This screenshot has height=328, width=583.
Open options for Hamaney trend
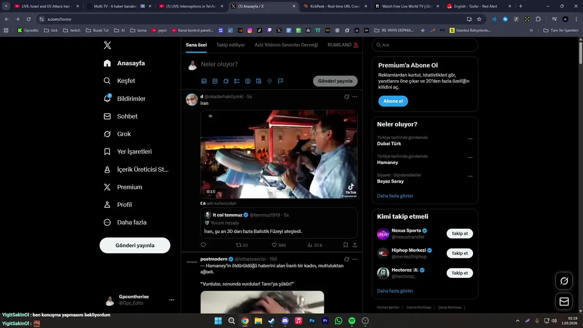[x=470, y=158]
